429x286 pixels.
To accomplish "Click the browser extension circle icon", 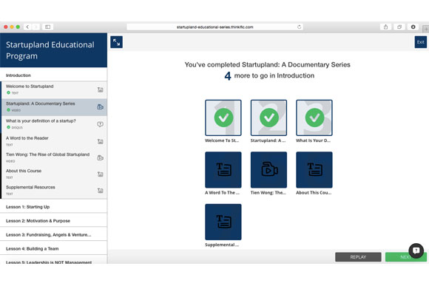I will 413,27.
